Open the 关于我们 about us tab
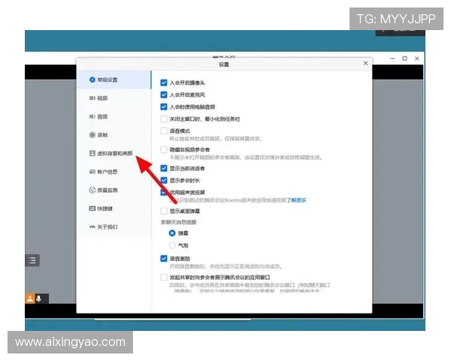Image resolution: width=451 pixels, height=361 pixels. click(114, 227)
